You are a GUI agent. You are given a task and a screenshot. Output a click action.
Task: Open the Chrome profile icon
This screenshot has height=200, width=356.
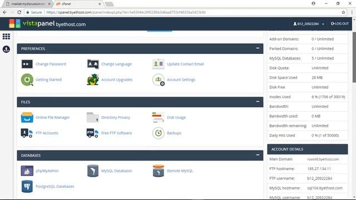[x=313, y=3]
